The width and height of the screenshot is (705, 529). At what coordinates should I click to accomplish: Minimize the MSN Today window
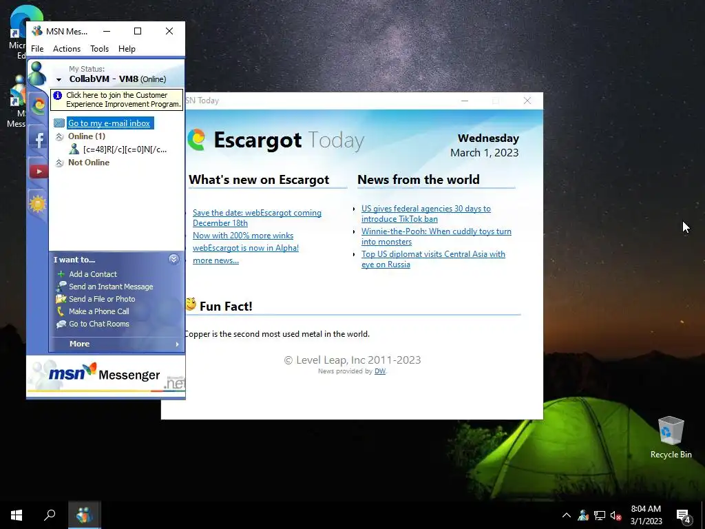[465, 101]
